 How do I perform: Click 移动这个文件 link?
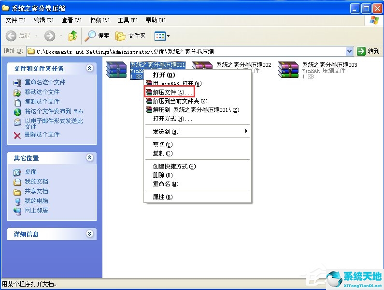coord(42,92)
